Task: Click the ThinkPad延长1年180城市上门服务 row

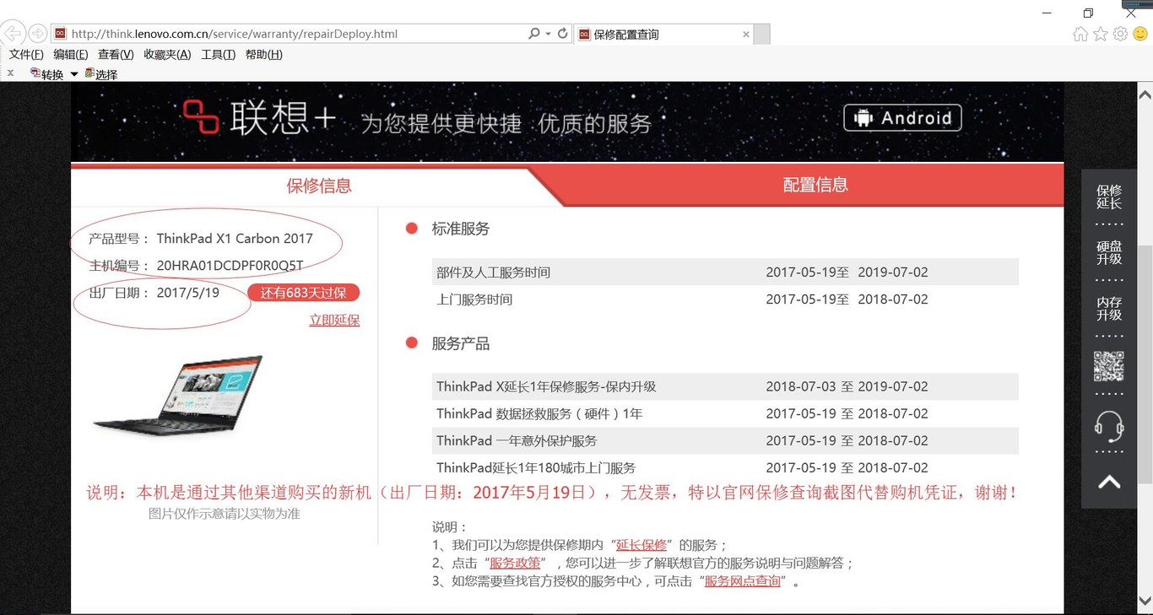Action: (x=725, y=467)
